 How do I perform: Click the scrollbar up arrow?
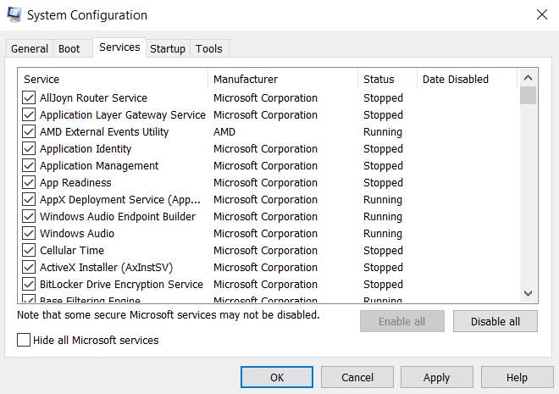pyautogui.click(x=528, y=77)
